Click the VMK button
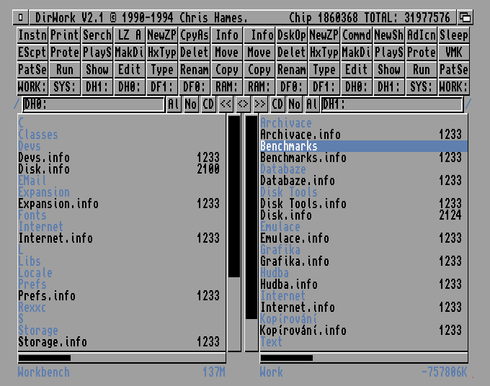490x386 pixels. point(453,52)
